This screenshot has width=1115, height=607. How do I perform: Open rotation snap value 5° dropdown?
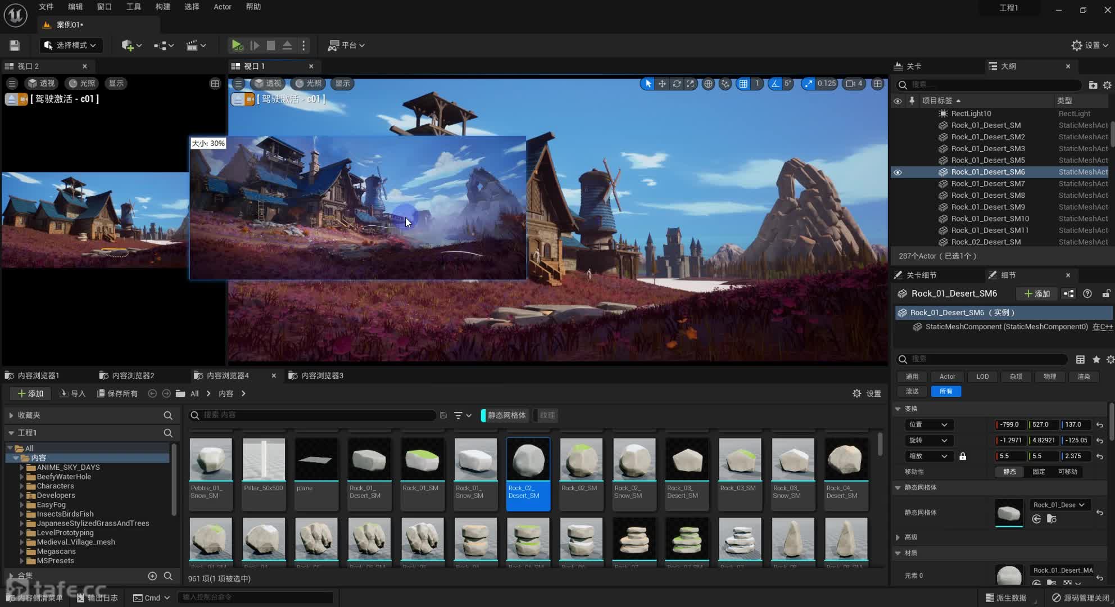click(x=788, y=84)
